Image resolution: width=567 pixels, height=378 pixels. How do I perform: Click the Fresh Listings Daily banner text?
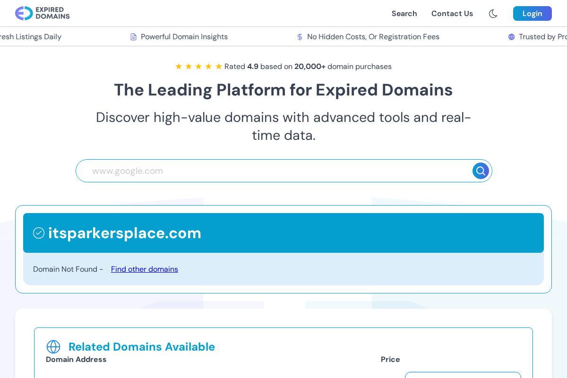click(x=31, y=36)
